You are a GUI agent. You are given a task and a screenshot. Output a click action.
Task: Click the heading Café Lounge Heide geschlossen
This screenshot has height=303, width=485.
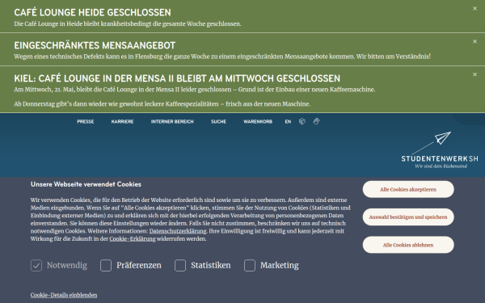click(92, 12)
